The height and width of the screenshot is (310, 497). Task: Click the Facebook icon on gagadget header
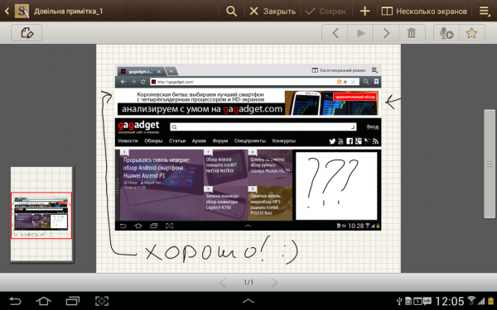350,141
